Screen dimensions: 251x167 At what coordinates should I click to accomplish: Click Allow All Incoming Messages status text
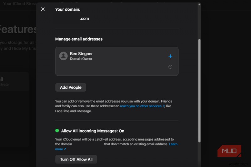tap(93, 131)
